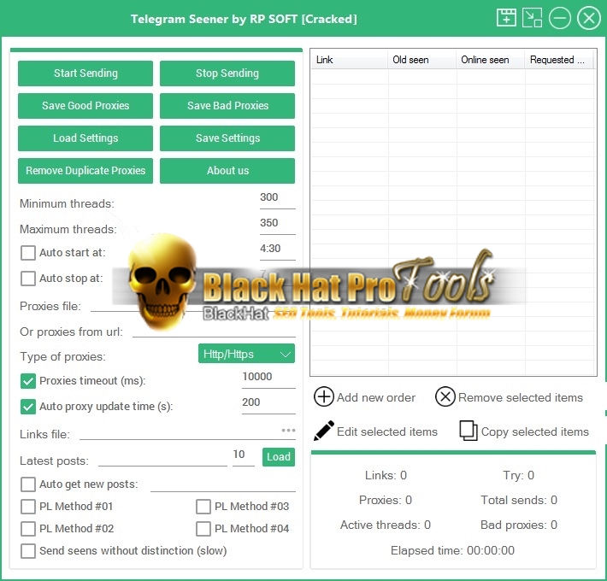Viewport: 607px width, 581px height.
Task: Click the 'Total sends: 0' status text
Action: click(x=519, y=500)
